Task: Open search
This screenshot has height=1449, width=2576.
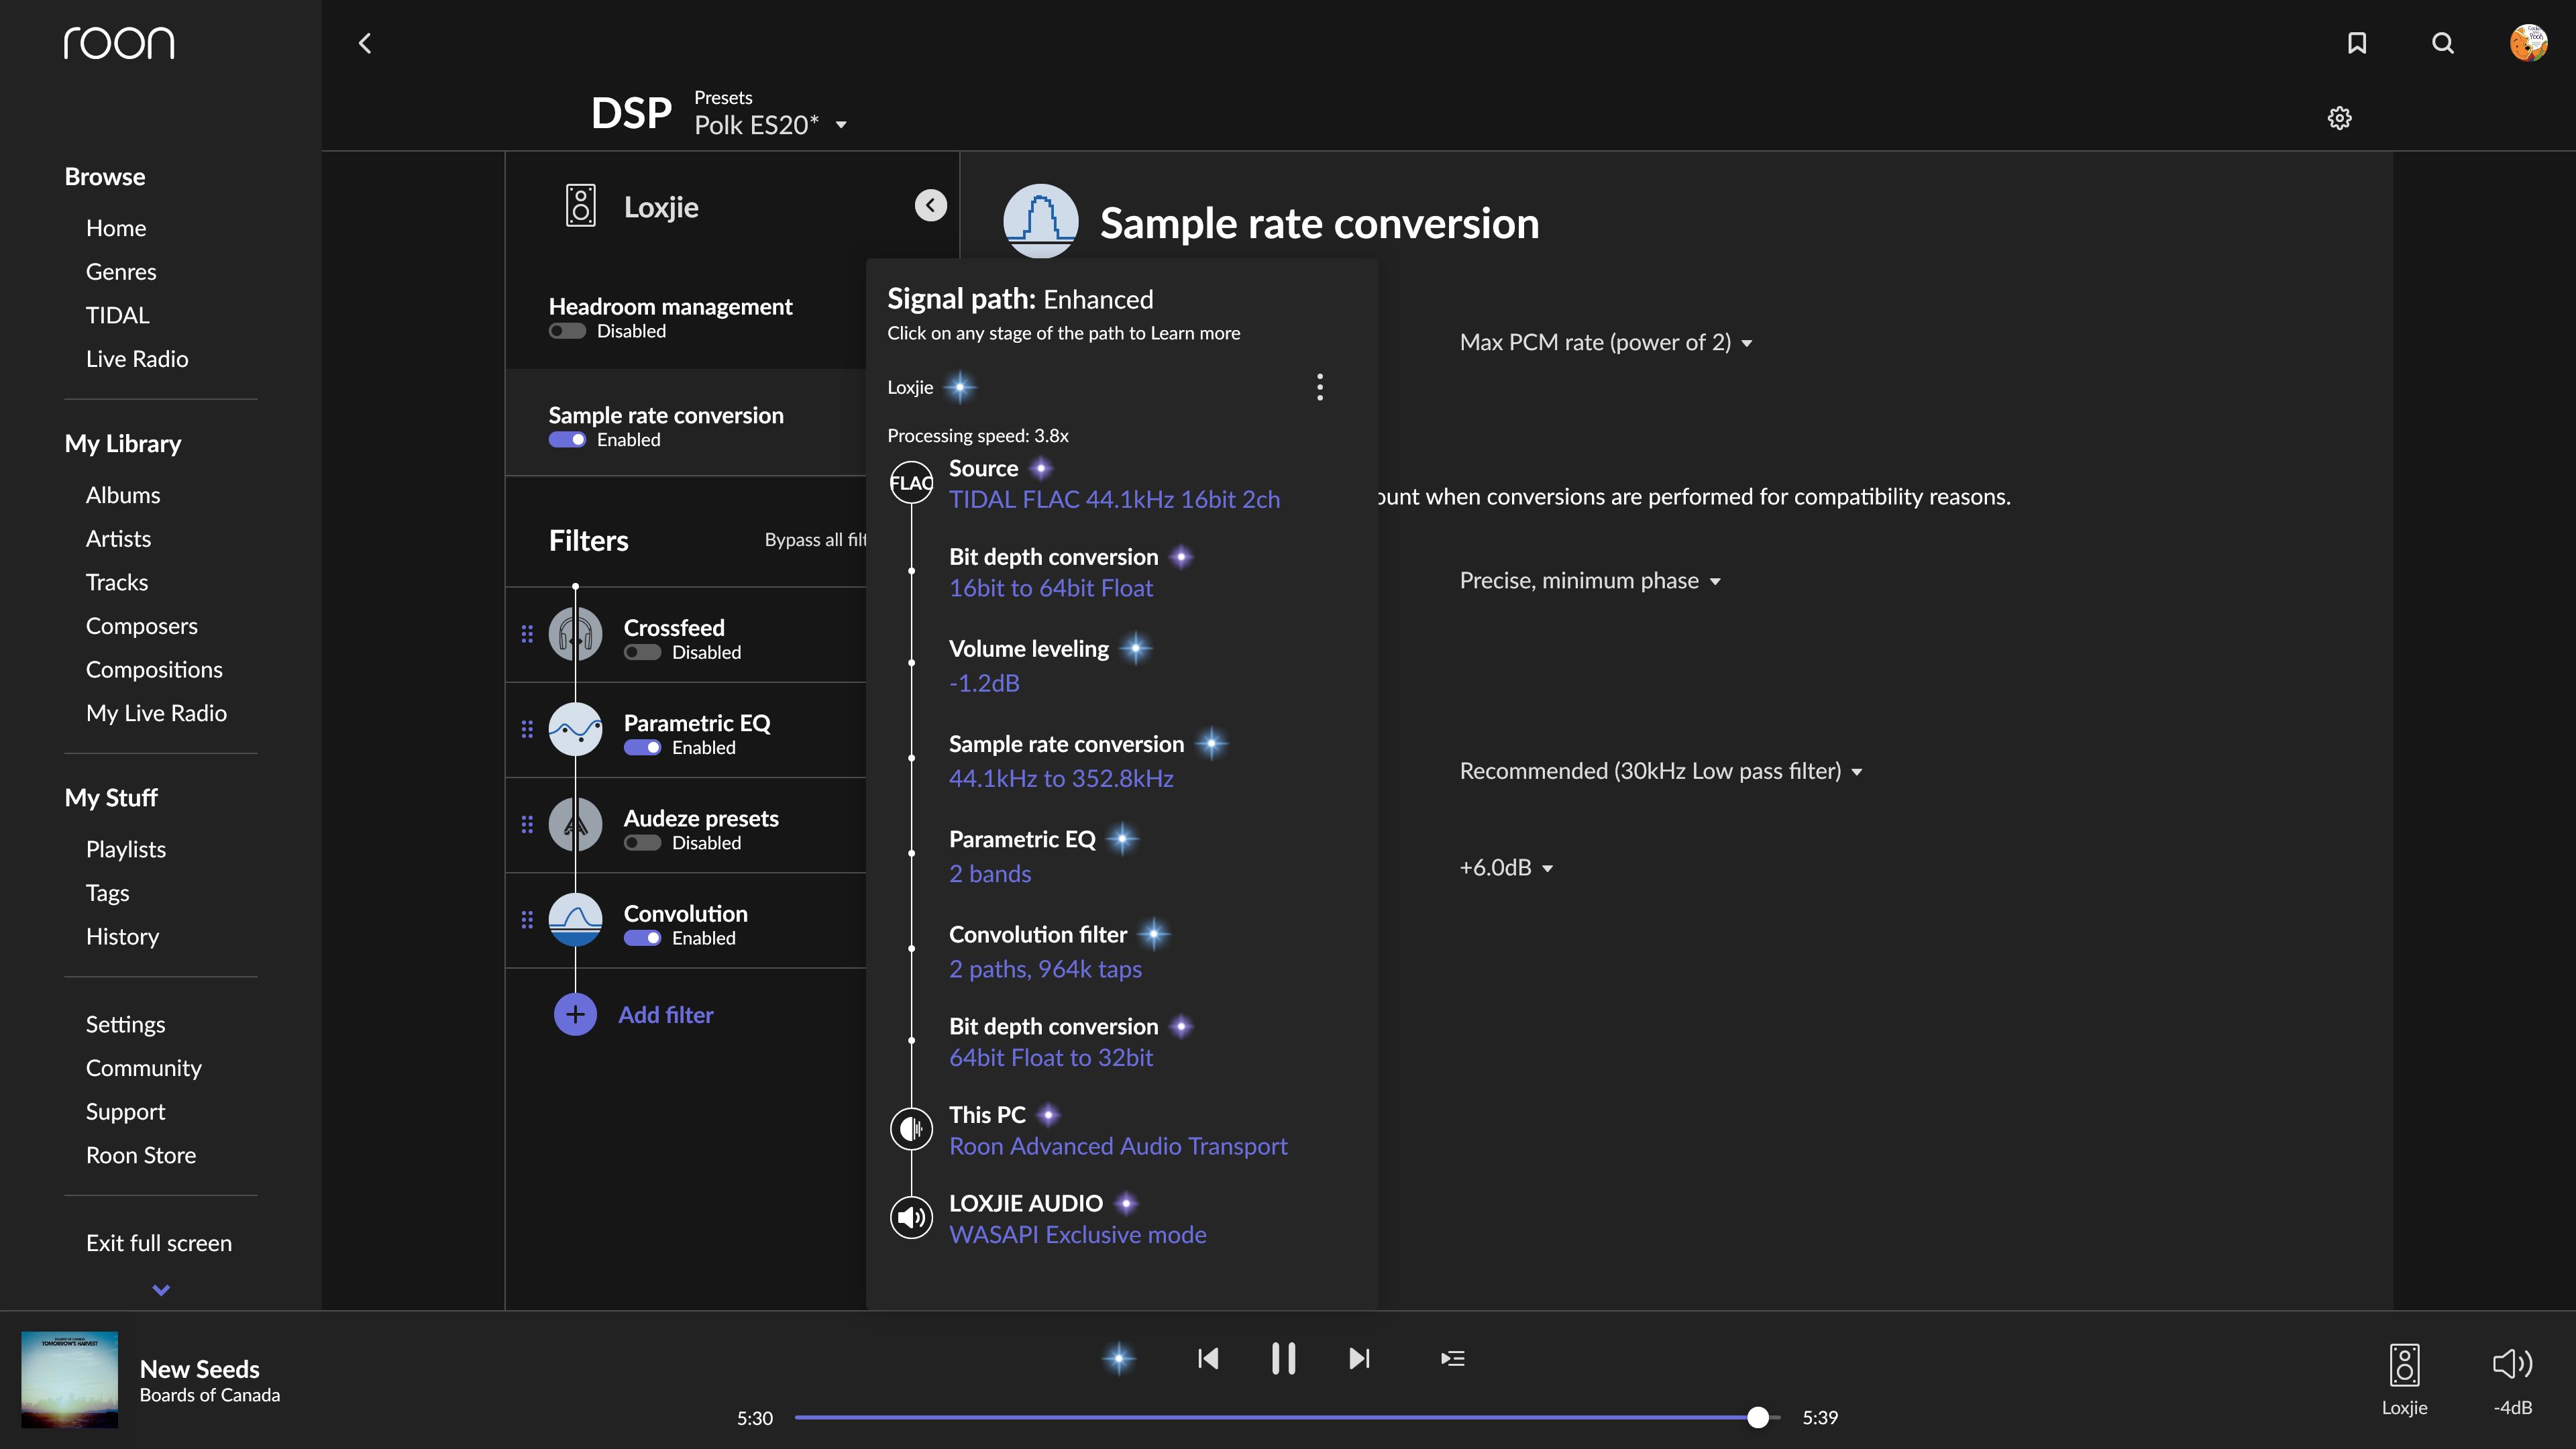Action: pyautogui.click(x=2443, y=43)
